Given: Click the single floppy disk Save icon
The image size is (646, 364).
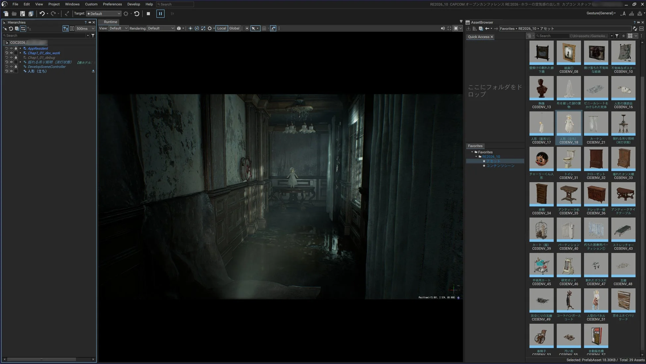Looking at the screenshot, I should pyautogui.click(x=23, y=14).
